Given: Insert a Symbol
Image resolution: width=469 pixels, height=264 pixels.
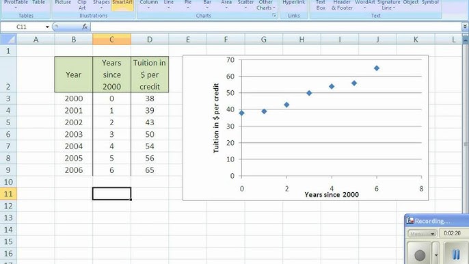Looking at the screenshot, I should (x=430, y=3).
